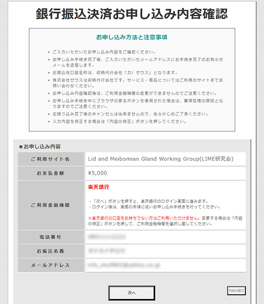Click the ご利用サイト名 label cell
The image size is (264, 304).
pyautogui.click(x=51, y=159)
